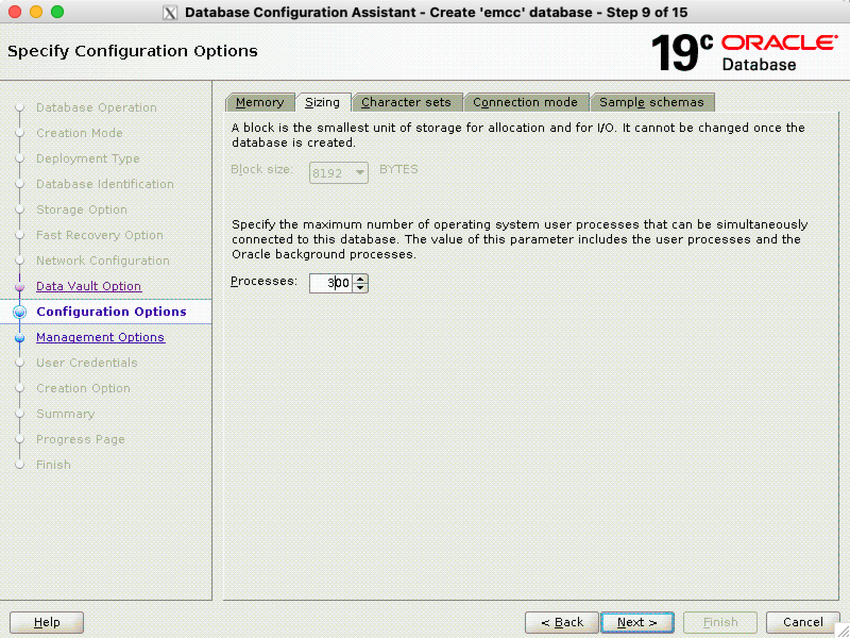Jump to Management Options step

tap(100, 337)
